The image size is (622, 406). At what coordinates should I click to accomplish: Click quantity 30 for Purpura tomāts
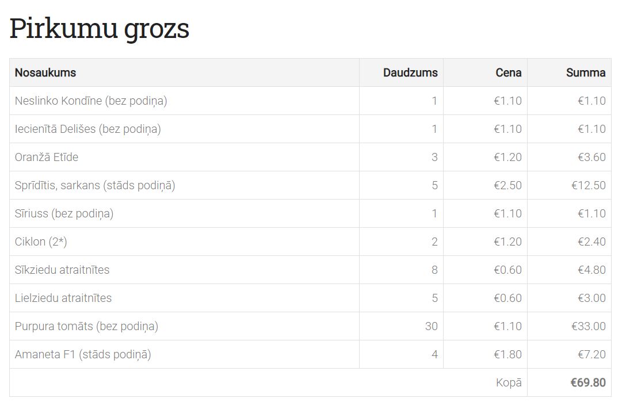tap(431, 326)
